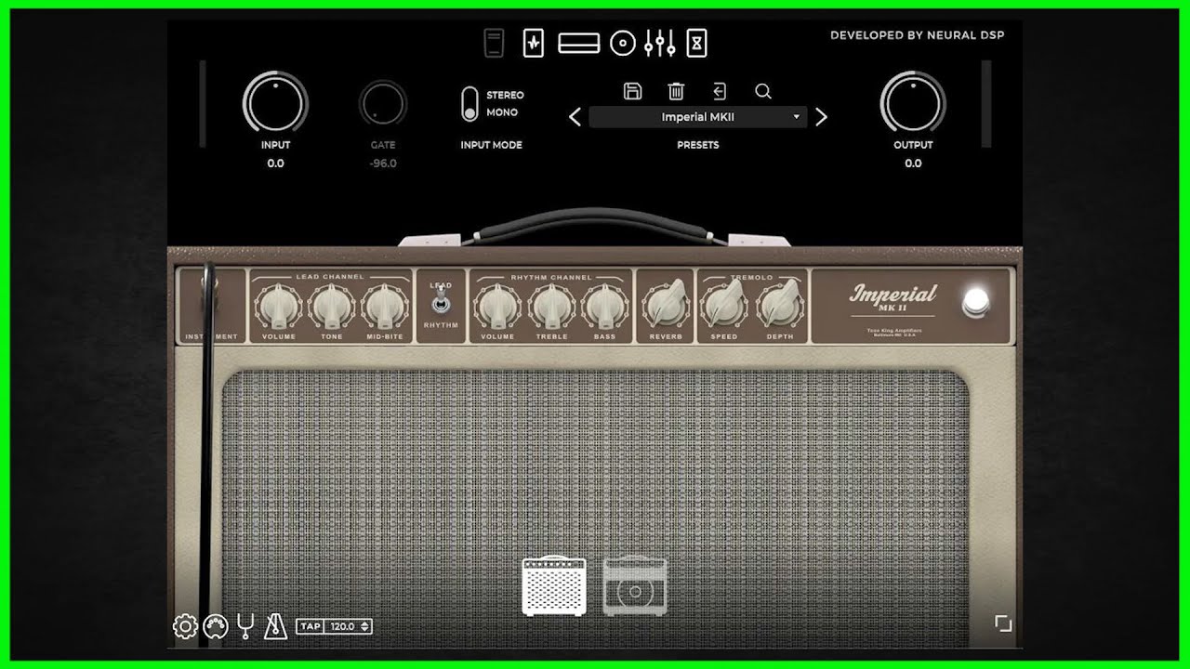Adjust tempo 120.0 stepper arrows
The image size is (1190, 669).
[365, 626]
